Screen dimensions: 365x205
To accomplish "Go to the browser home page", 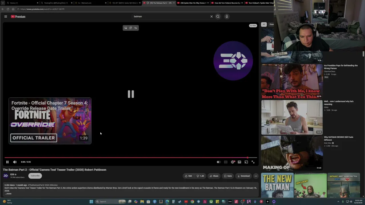I will [13, 9].
